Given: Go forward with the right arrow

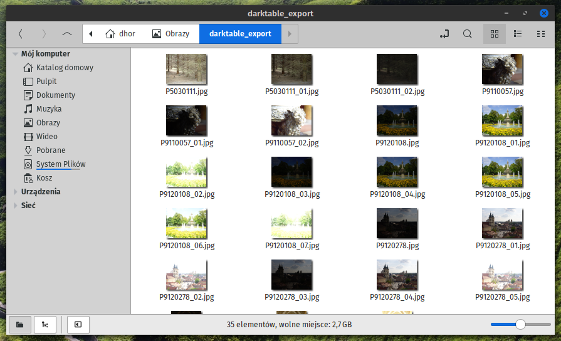Looking at the screenshot, I should click(x=44, y=34).
